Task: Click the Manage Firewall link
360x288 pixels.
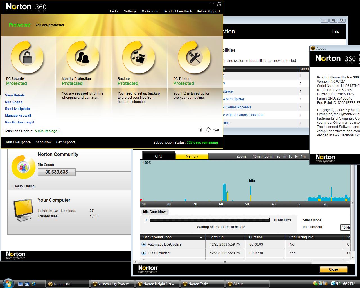Action: point(18,116)
